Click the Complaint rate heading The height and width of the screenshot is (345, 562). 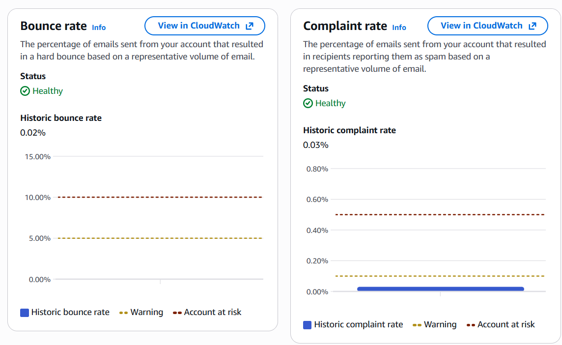(345, 26)
